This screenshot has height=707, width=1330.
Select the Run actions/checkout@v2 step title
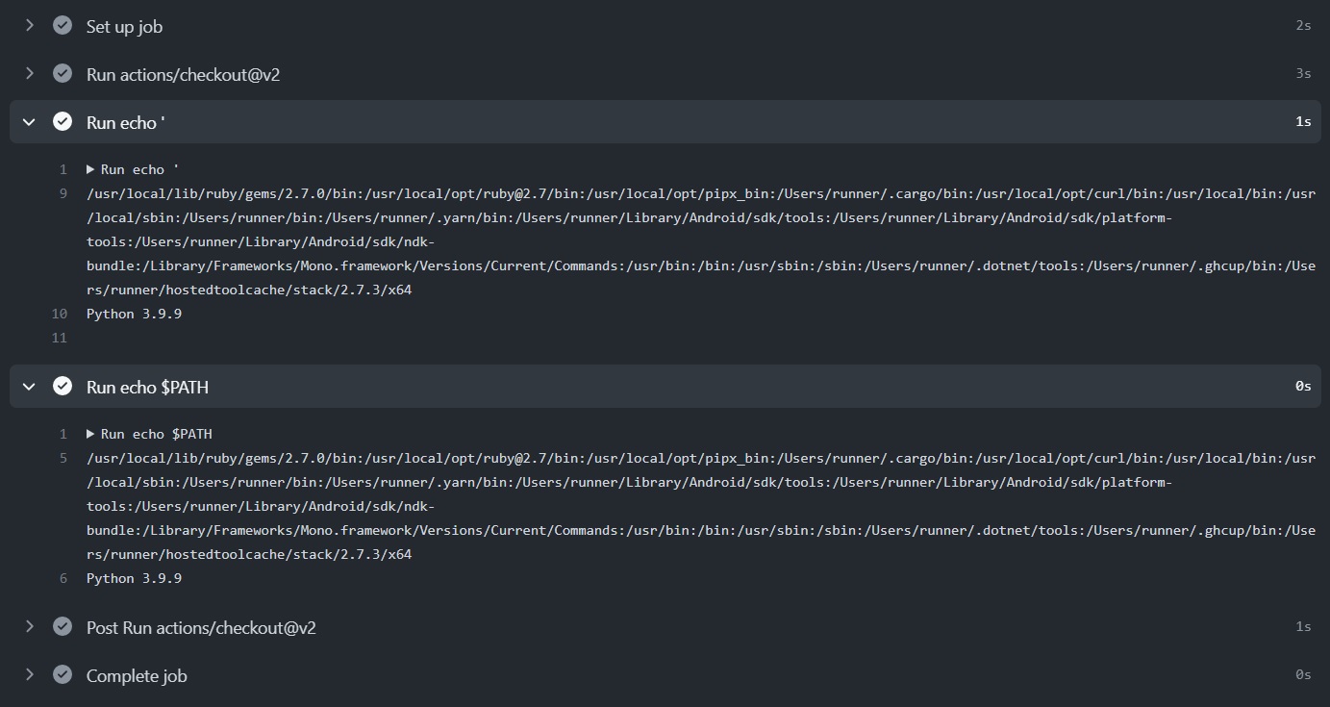tap(183, 75)
